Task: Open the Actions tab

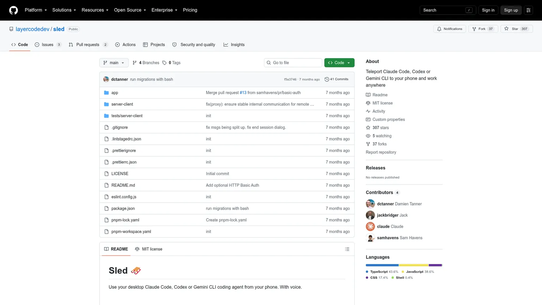Action: pyautogui.click(x=125, y=45)
